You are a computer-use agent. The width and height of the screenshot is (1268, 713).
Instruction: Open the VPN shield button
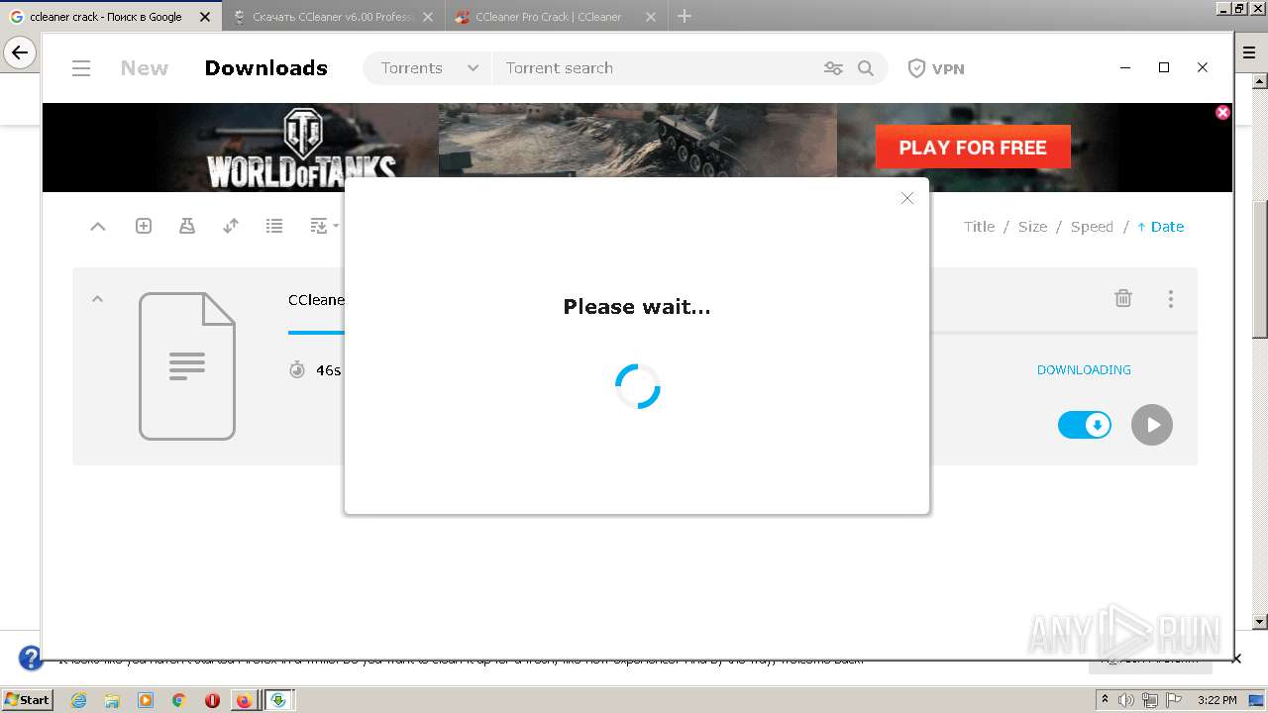coord(936,68)
